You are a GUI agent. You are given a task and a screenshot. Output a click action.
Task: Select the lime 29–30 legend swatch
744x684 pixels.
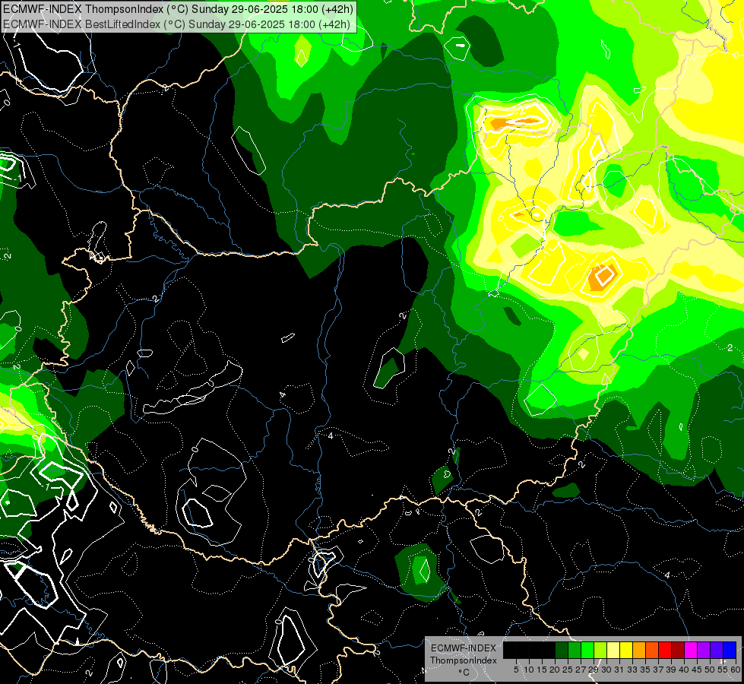(x=600, y=650)
